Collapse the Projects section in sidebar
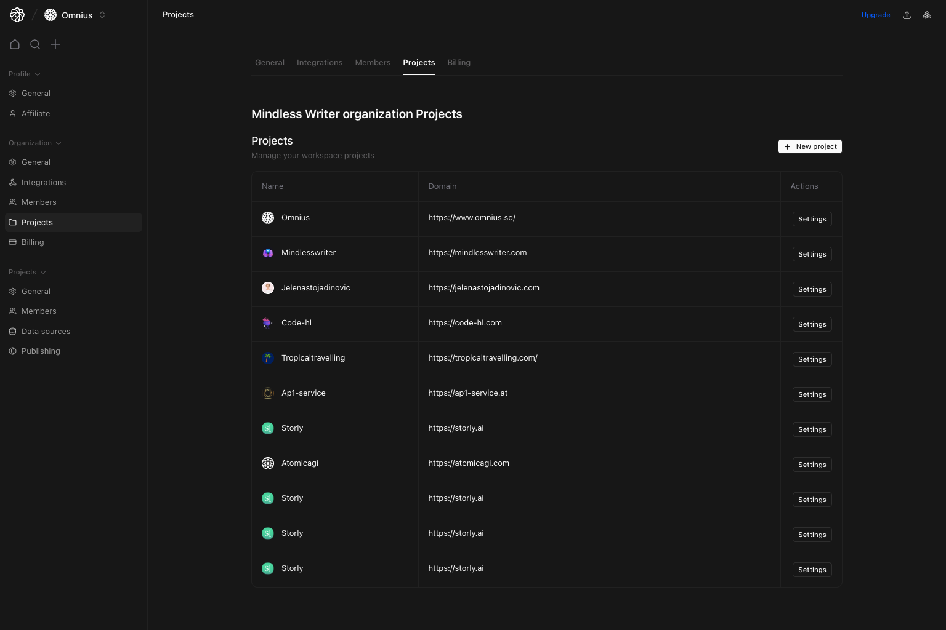The image size is (946, 630). click(43, 272)
